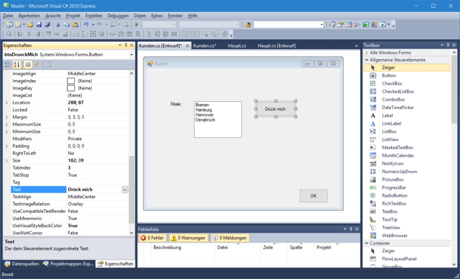Image resolution: width=460 pixels, height=279 pixels.
Task: Switch to the Haupt.cs [Entwurf] tab
Action: 276,45
